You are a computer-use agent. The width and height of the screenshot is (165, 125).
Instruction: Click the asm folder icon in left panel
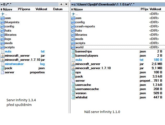[3, 18]
